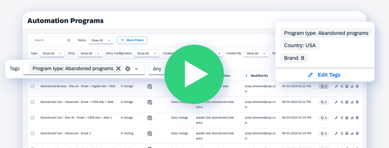View chart for Abandoned Cart - Max AI Web 1
The height and width of the screenshot is (148, 389).
coord(352,118)
